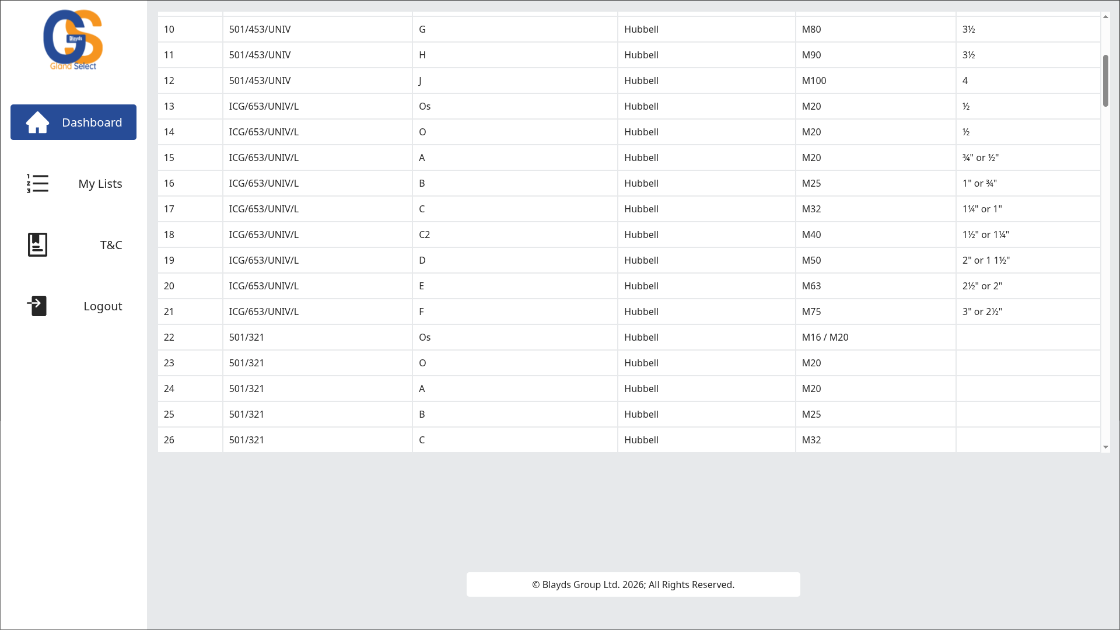Click the table vertical scrollbar thumb
The width and height of the screenshot is (1120, 630).
pyautogui.click(x=1105, y=80)
